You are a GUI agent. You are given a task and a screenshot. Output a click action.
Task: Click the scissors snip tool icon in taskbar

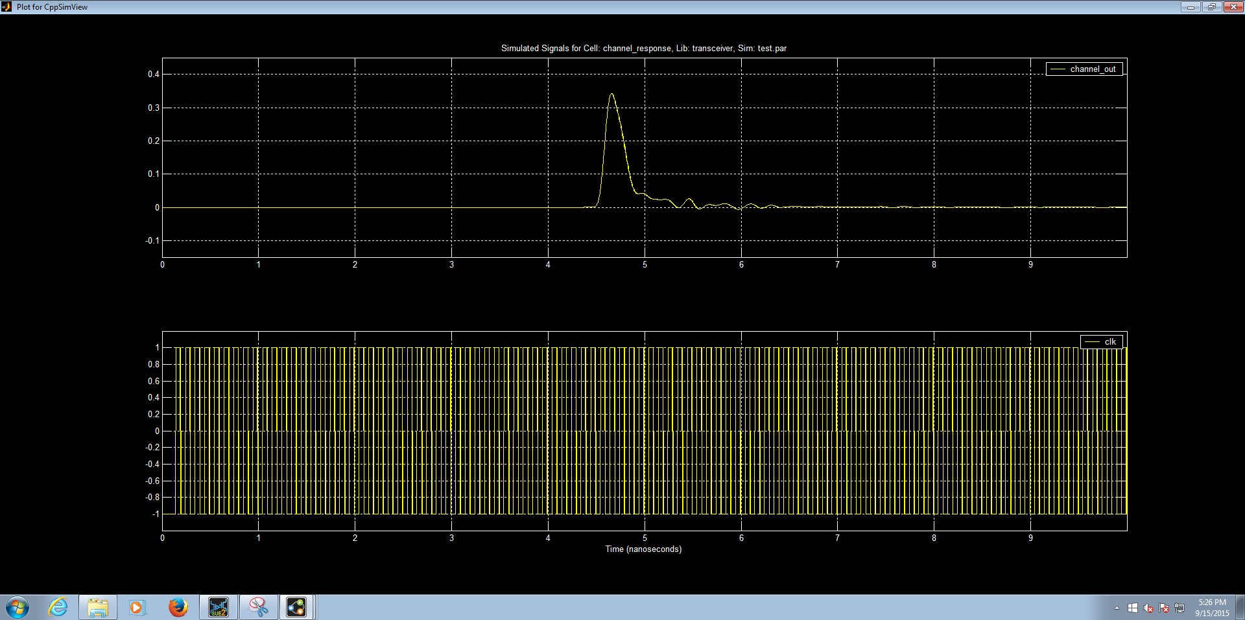(x=259, y=607)
